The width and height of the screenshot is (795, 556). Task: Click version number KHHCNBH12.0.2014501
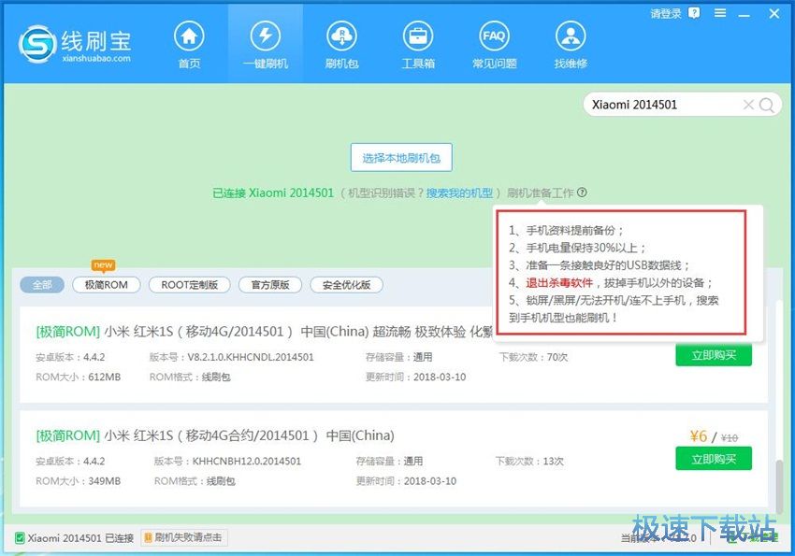[246, 462]
